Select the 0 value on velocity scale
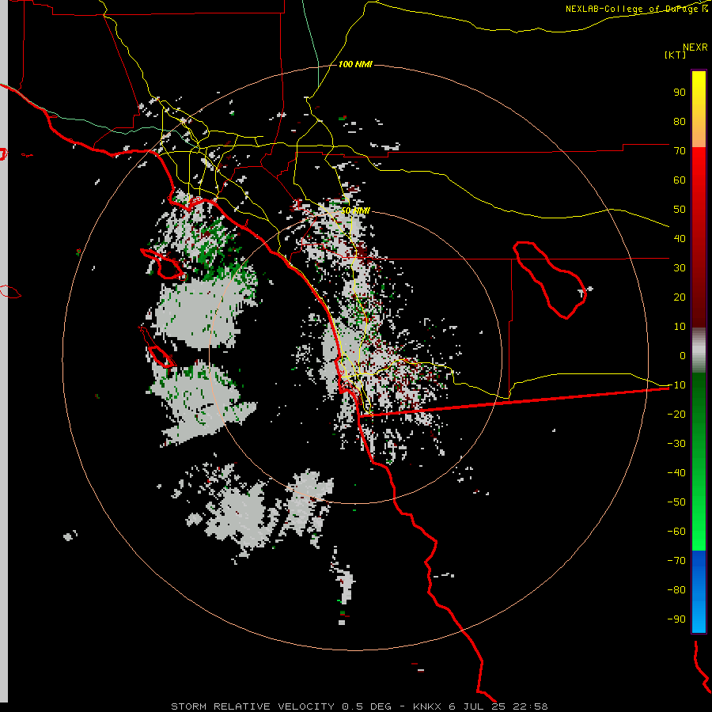The width and height of the screenshot is (712, 712). point(683,356)
